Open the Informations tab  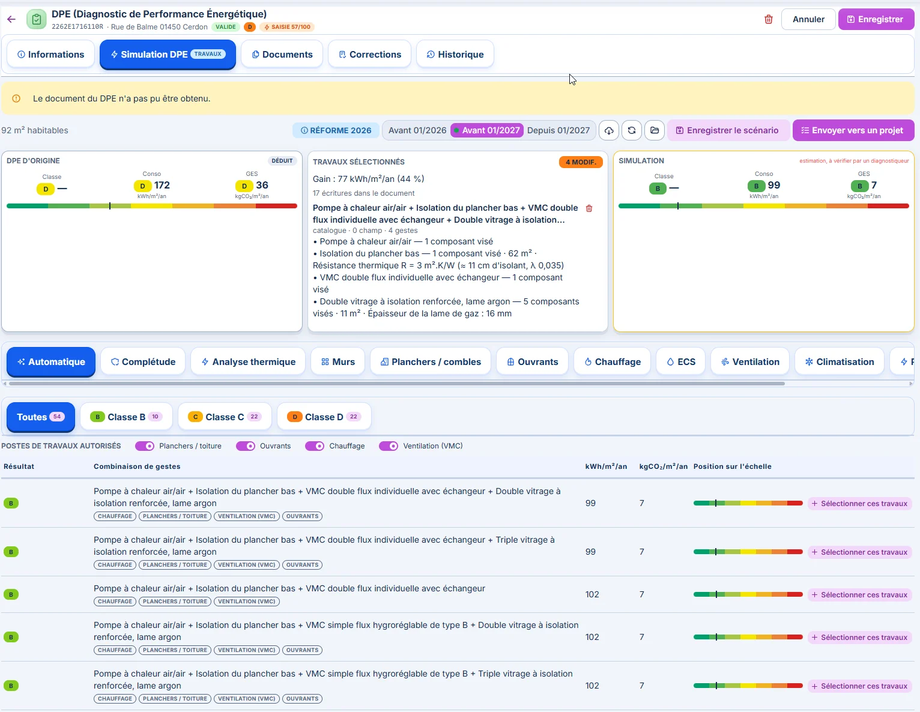[50, 55]
